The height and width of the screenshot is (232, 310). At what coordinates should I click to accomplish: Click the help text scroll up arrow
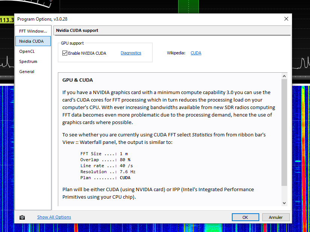(284, 76)
